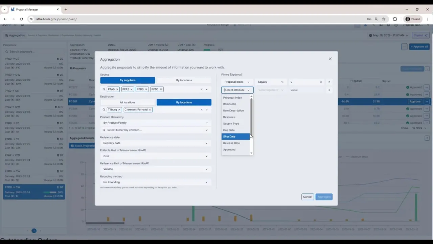Clear the filter value 0

321,82
